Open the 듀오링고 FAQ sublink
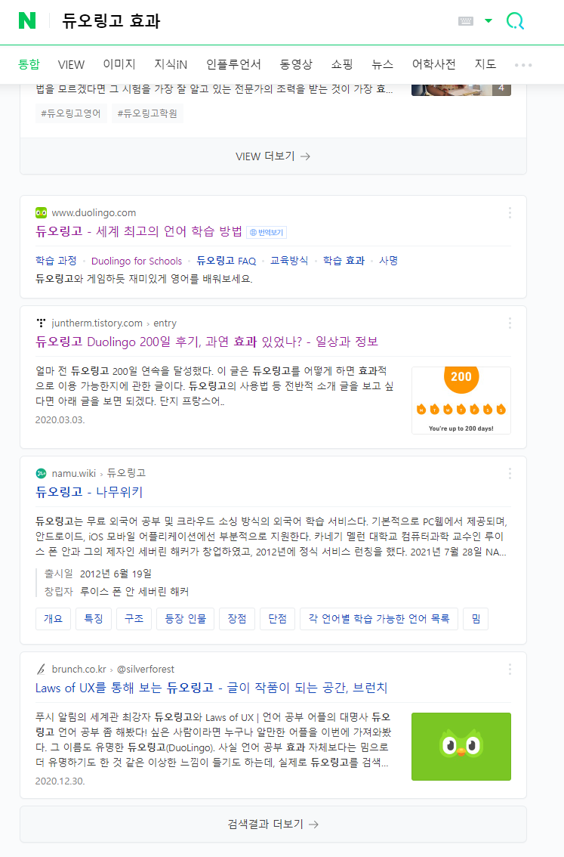This screenshot has width=564, height=857. click(226, 261)
